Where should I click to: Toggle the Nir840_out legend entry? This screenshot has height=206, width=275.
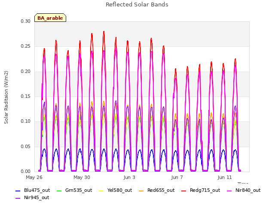point(244,191)
